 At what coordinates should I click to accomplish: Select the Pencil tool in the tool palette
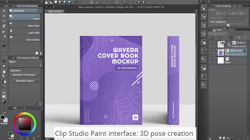click(x=4, y=16)
